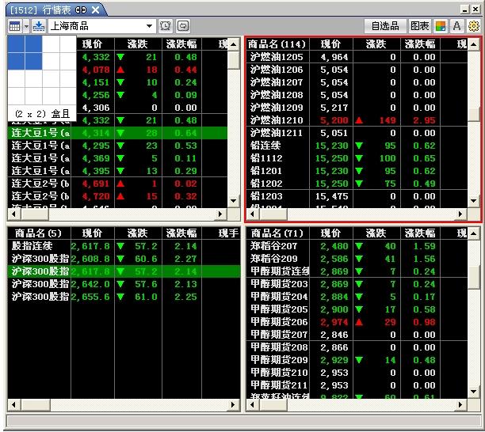Select the bottom-right cell of the grid picker
The width and height of the screenshot is (485, 432).
67,96
